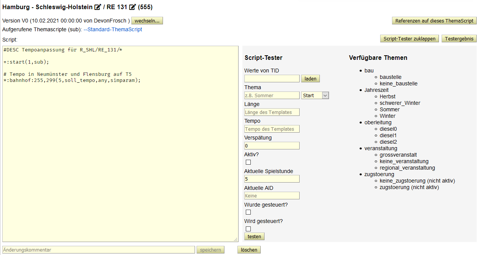Click edit icon next to RE 131

[x=132, y=7]
